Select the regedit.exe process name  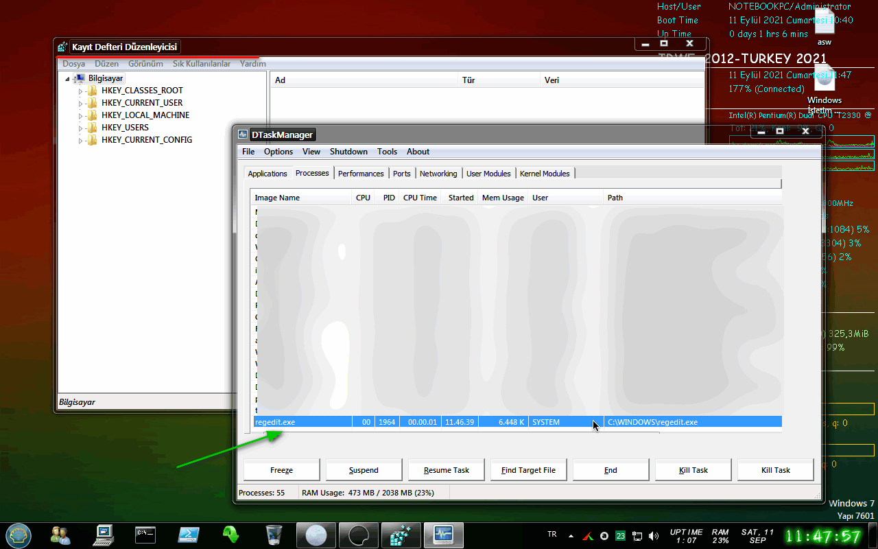pyautogui.click(x=275, y=422)
